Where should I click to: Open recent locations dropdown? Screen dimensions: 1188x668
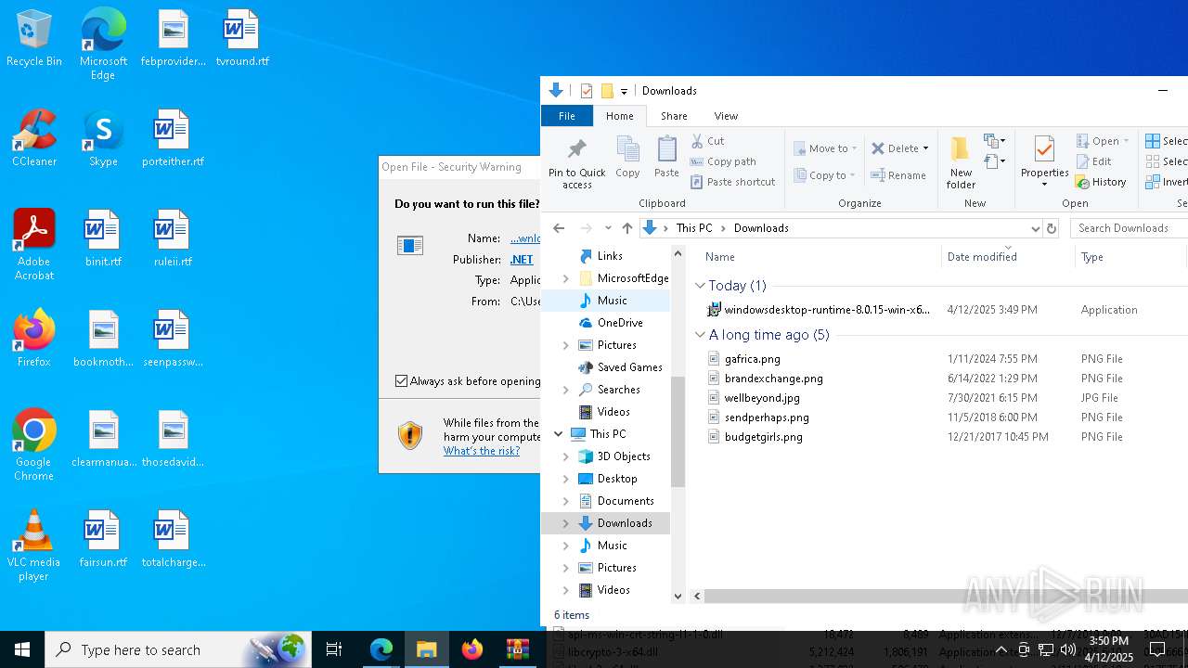608,228
